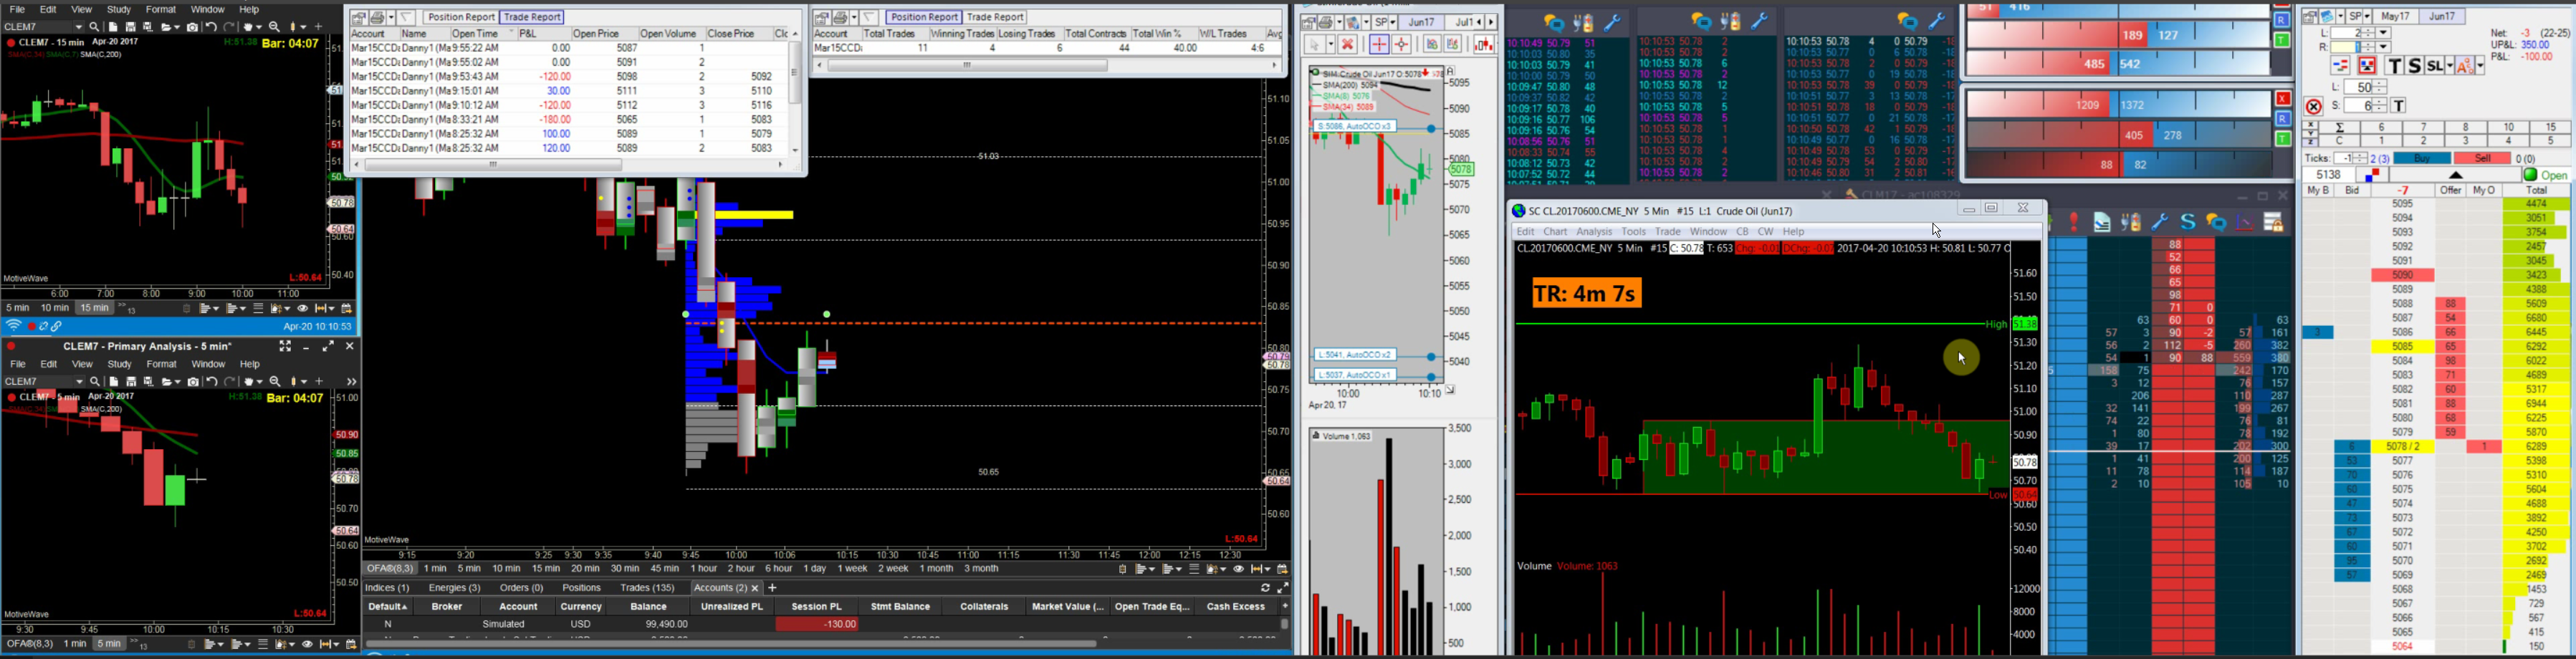This screenshot has height=659, width=2576.
Task: Select the May17 contract button in the order ladder
Action: [2396, 16]
